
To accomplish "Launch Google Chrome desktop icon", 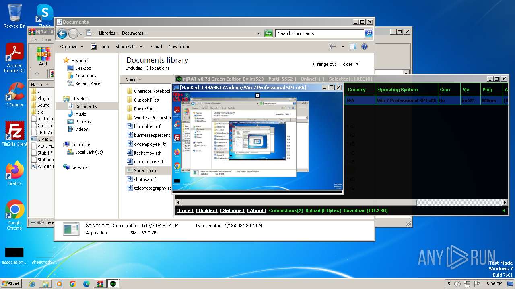I will (14, 215).
